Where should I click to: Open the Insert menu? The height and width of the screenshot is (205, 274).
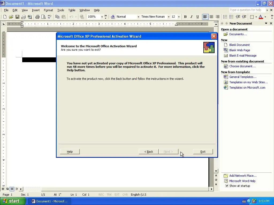(x=36, y=10)
